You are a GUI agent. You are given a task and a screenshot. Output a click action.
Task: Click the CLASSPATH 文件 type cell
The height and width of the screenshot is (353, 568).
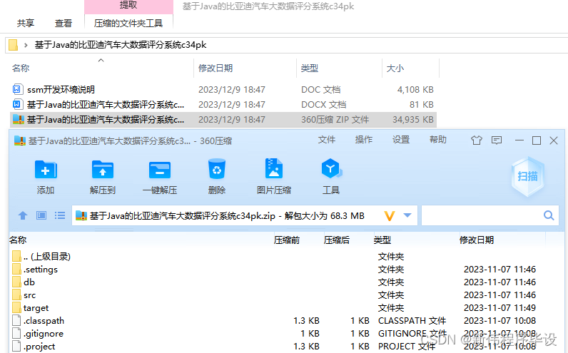(x=412, y=321)
